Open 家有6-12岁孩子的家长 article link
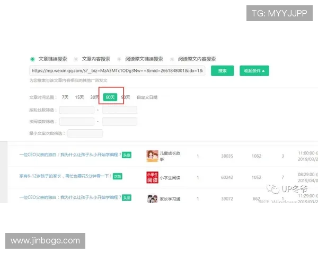 [66, 176]
